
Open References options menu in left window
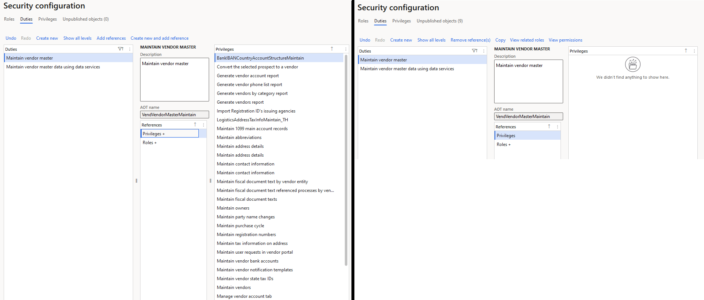coord(204,125)
